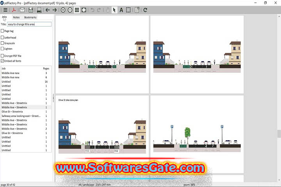This screenshot has width=281, height=187.
Task: Select the dashed rectangle snapshot tool
Action: click(x=128, y=10)
